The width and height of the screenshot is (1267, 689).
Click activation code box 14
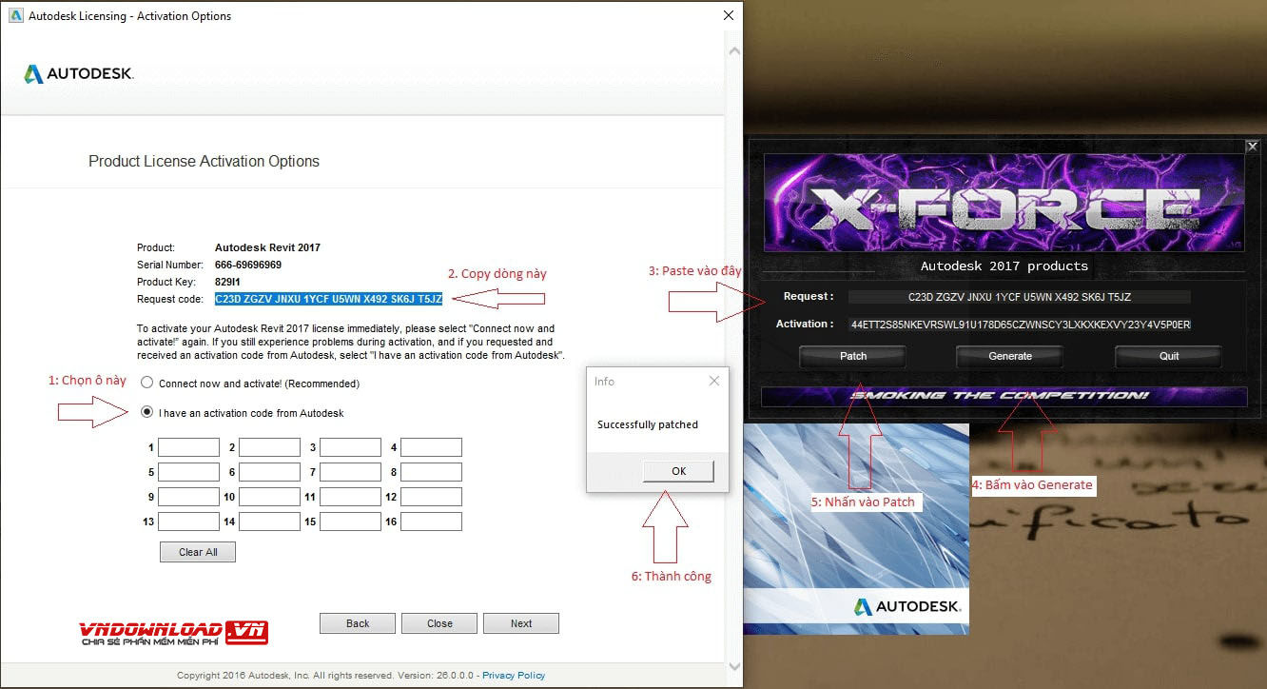coord(269,522)
